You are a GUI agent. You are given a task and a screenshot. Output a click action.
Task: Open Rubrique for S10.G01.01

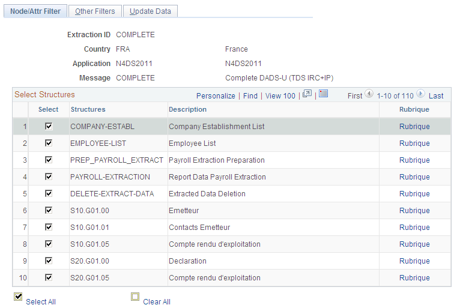coord(414,228)
